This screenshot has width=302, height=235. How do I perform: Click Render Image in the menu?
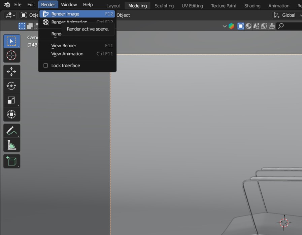tap(65, 14)
